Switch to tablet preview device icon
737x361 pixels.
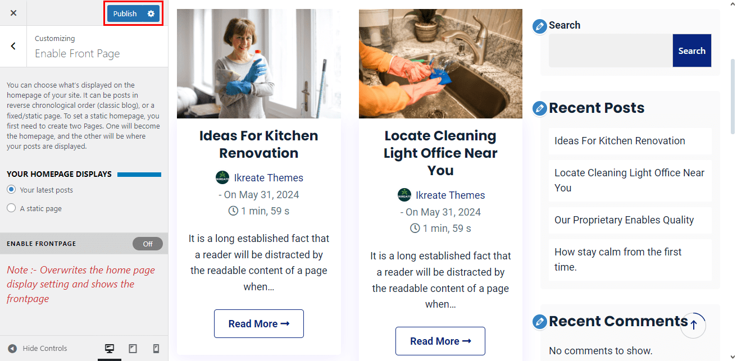point(133,349)
